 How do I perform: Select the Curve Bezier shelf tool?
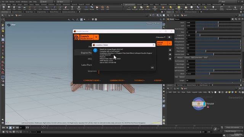coord(47,8)
